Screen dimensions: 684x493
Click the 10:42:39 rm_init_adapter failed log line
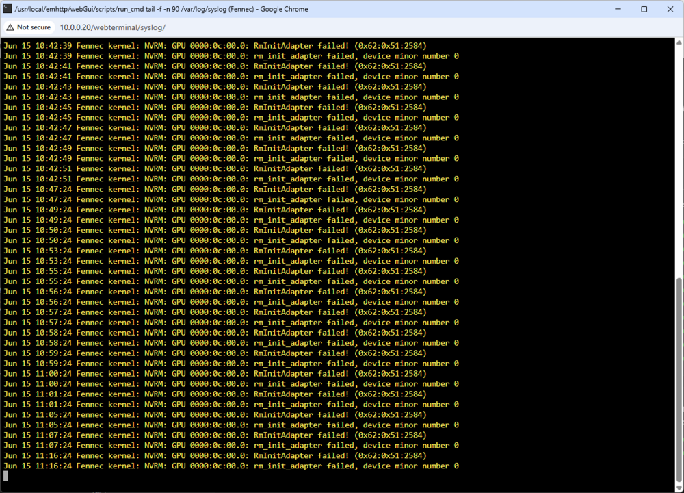[x=231, y=56]
